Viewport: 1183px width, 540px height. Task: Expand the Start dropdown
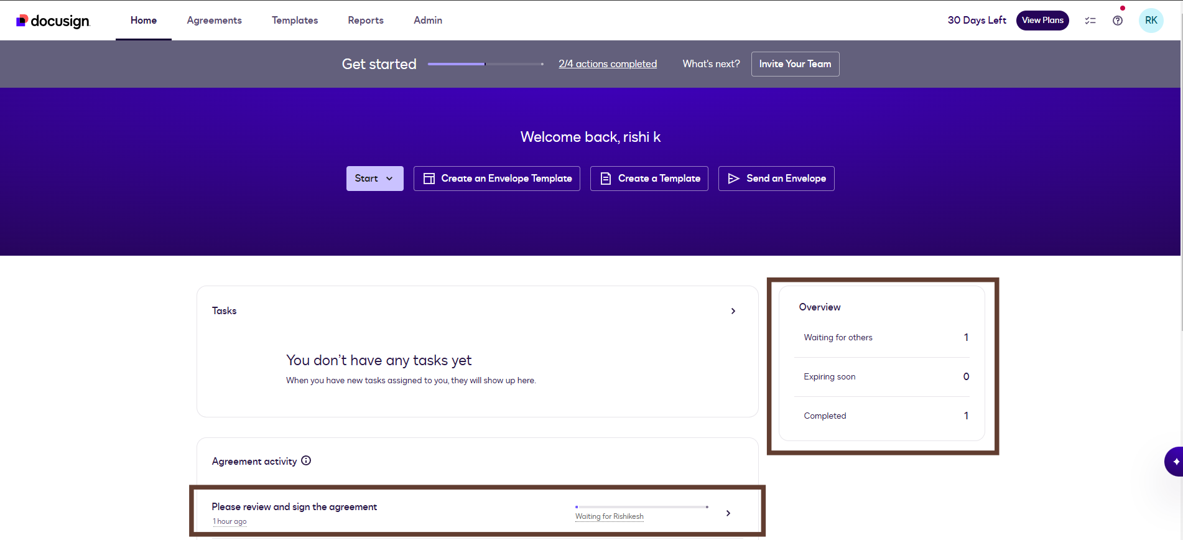point(374,179)
